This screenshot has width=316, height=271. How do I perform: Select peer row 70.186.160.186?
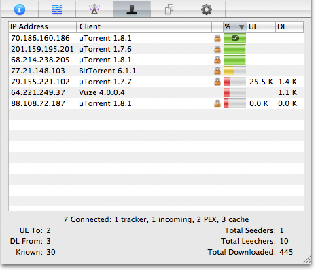click(156, 38)
